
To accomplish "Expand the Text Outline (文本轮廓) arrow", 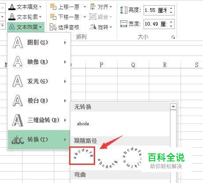I will click(40, 17).
